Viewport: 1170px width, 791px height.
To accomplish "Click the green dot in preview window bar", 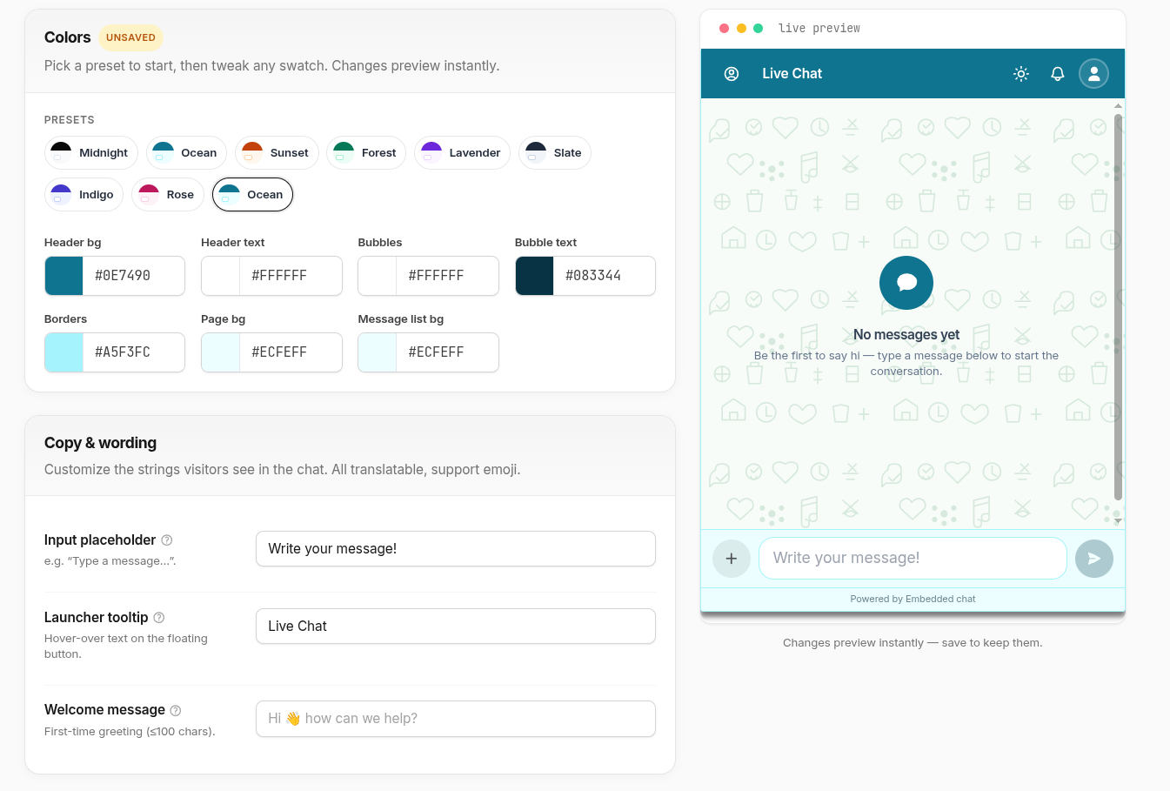I will (758, 29).
